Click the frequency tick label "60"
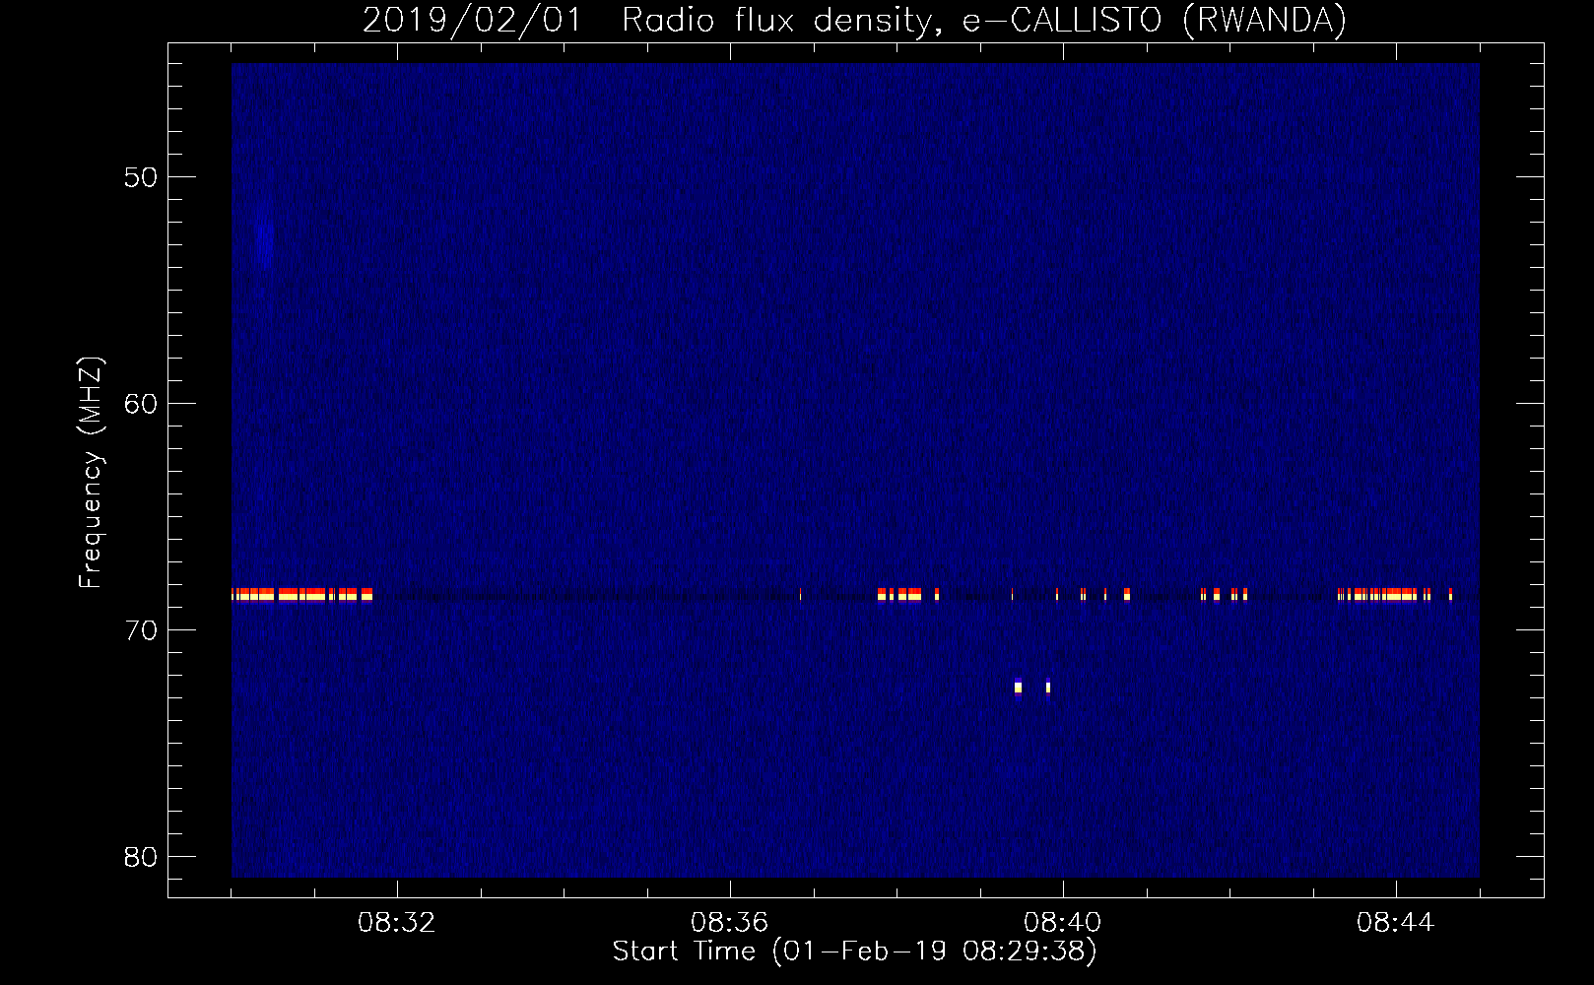 pyautogui.click(x=141, y=404)
